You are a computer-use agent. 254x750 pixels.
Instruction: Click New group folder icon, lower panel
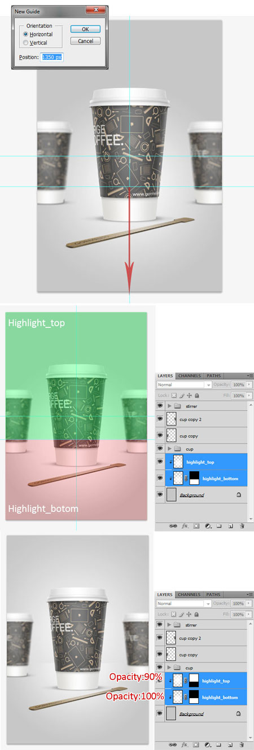(218, 744)
